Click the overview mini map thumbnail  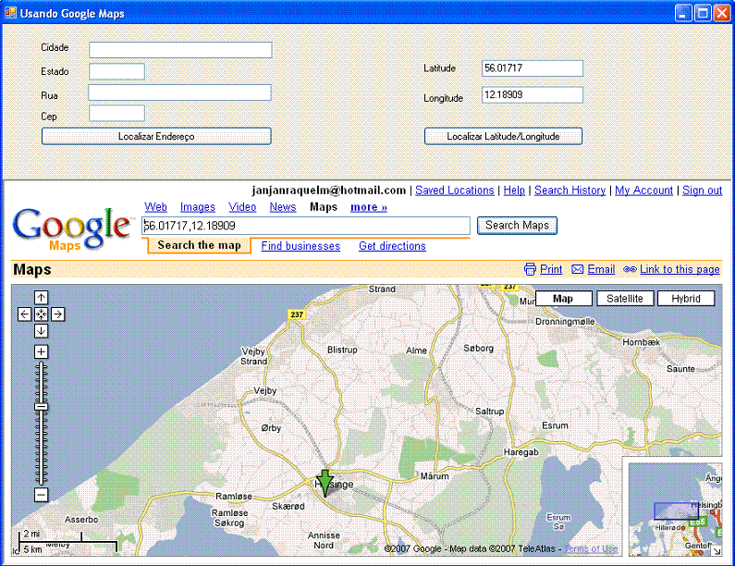(675, 510)
